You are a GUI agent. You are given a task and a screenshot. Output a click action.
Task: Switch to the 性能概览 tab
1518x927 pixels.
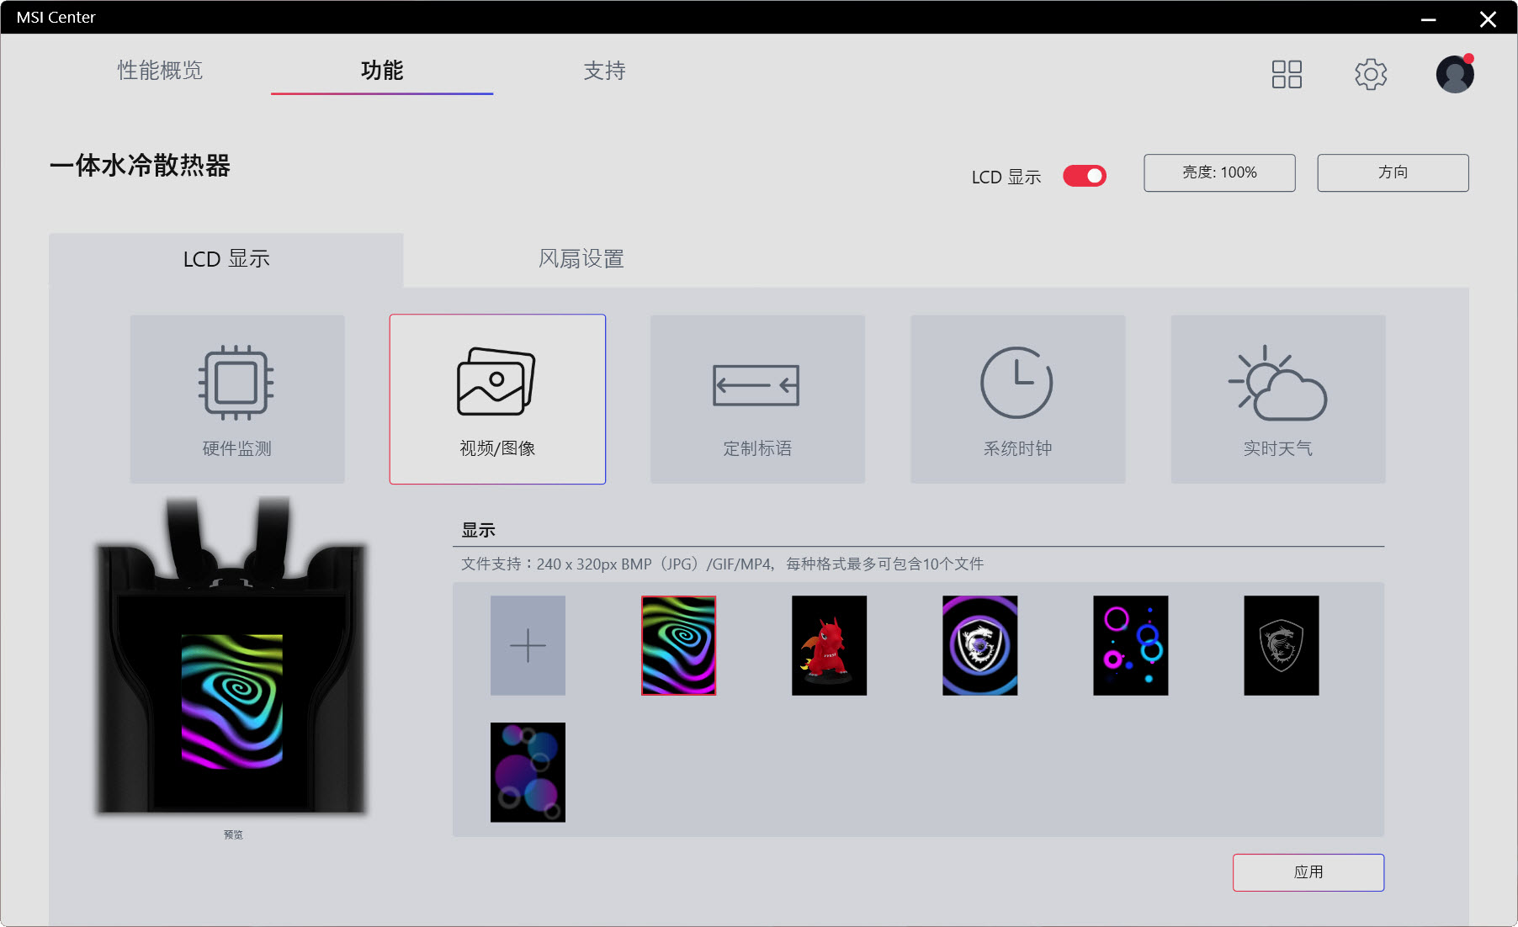[x=160, y=72]
